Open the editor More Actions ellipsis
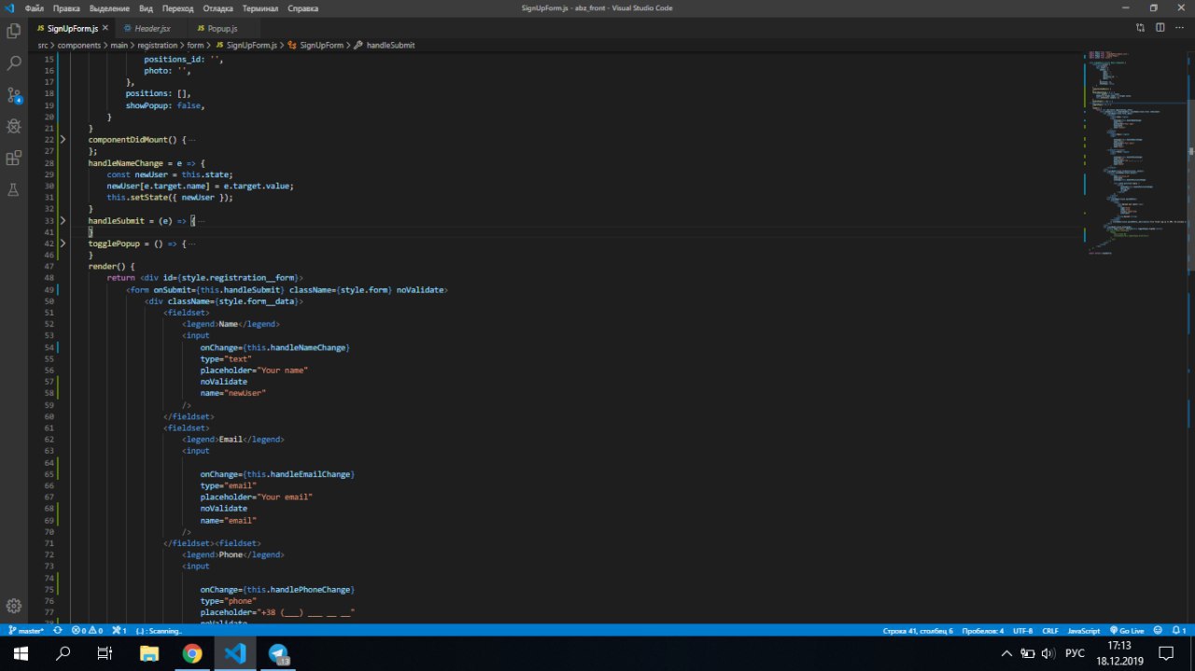Screen dimensions: 1195x671 [1181, 29]
